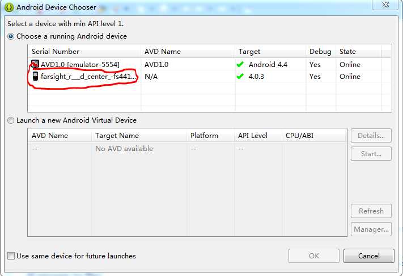
Task: Click the Cancel button
Action: click(x=369, y=256)
